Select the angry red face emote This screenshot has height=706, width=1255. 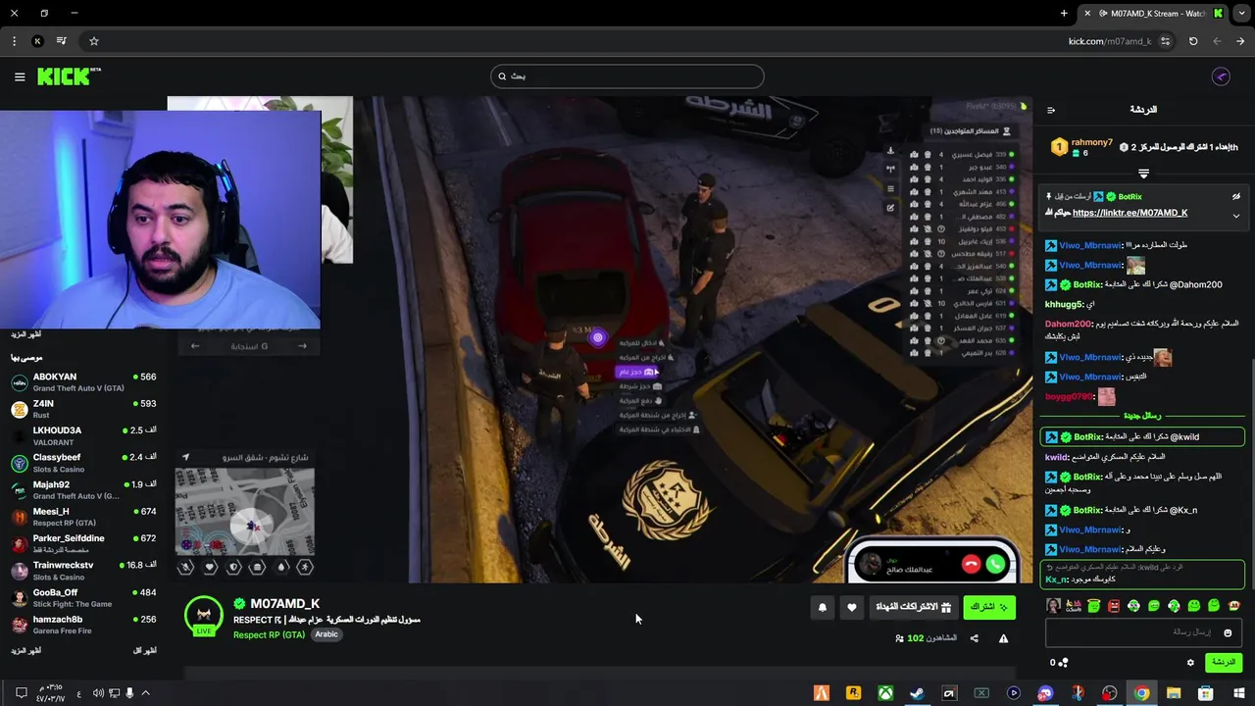(x=1114, y=606)
